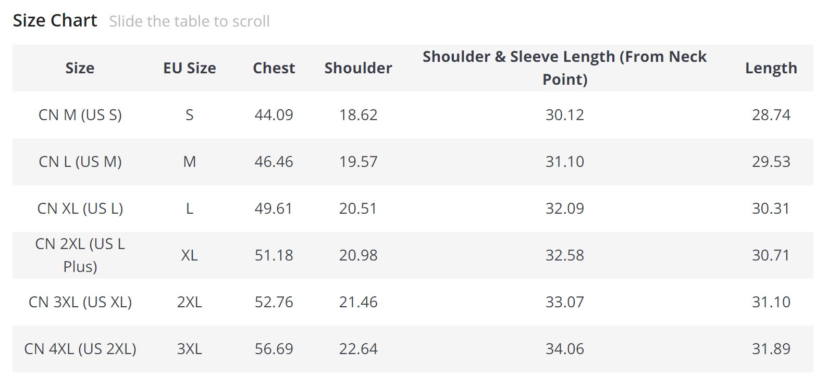The height and width of the screenshot is (378, 828).
Task: Select the length value 30.71
Action: pos(771,255)
